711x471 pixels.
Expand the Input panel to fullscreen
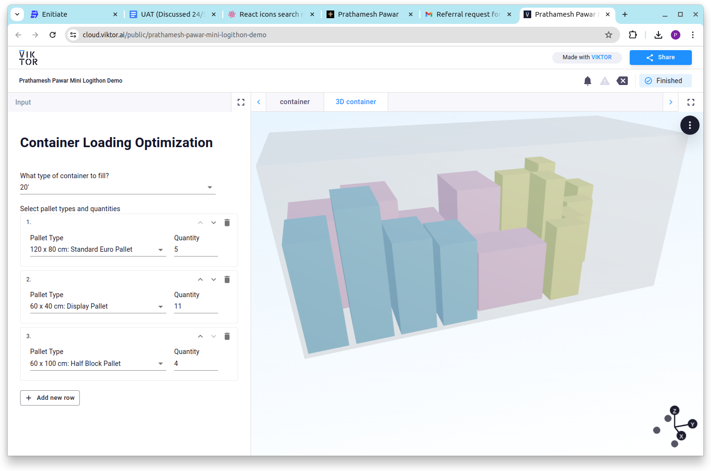[241, 102]
